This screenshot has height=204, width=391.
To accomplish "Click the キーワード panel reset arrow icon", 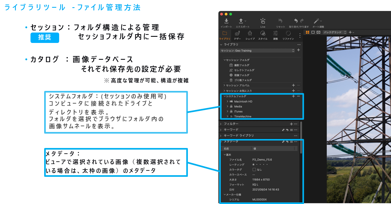I will coord(287,130).
